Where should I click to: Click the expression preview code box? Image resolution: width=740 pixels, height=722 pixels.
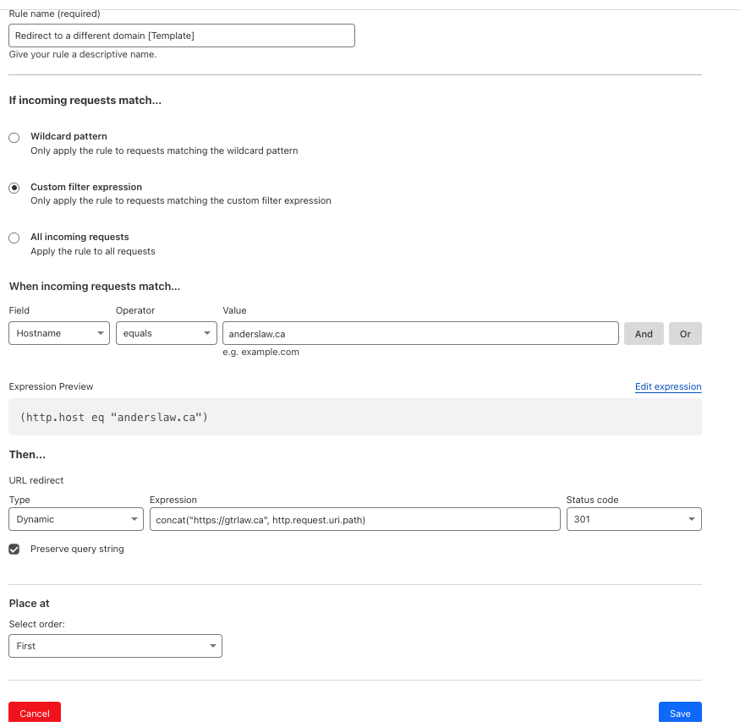coord(355,417)
